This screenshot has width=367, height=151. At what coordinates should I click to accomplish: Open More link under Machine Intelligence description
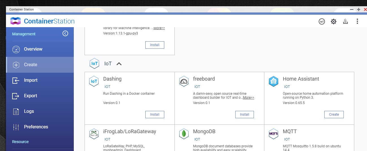click(159, 28)
